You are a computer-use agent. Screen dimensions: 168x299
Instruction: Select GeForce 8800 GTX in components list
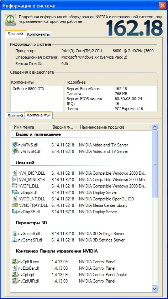[28, 89]
